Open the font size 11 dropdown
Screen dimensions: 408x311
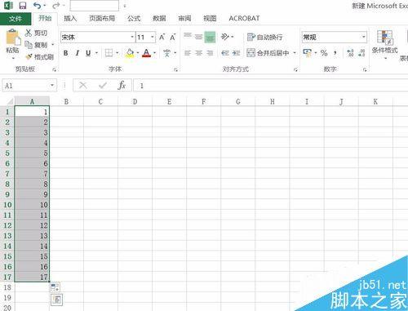pyautogui.click(x=153, y=37)
